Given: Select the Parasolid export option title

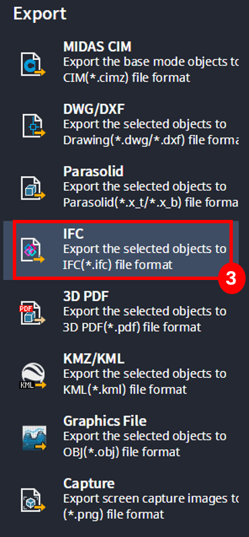Looking at the screenshot, I should click(94, 171).
